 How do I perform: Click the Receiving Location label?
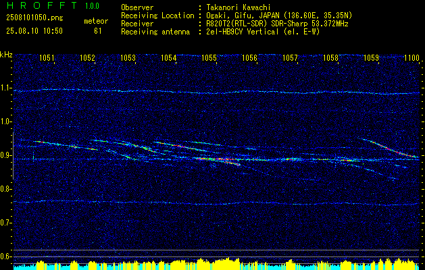(x=157, y=16)
